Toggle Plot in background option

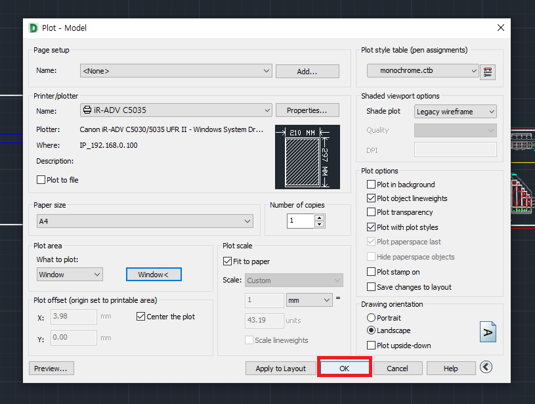(371, 185)
